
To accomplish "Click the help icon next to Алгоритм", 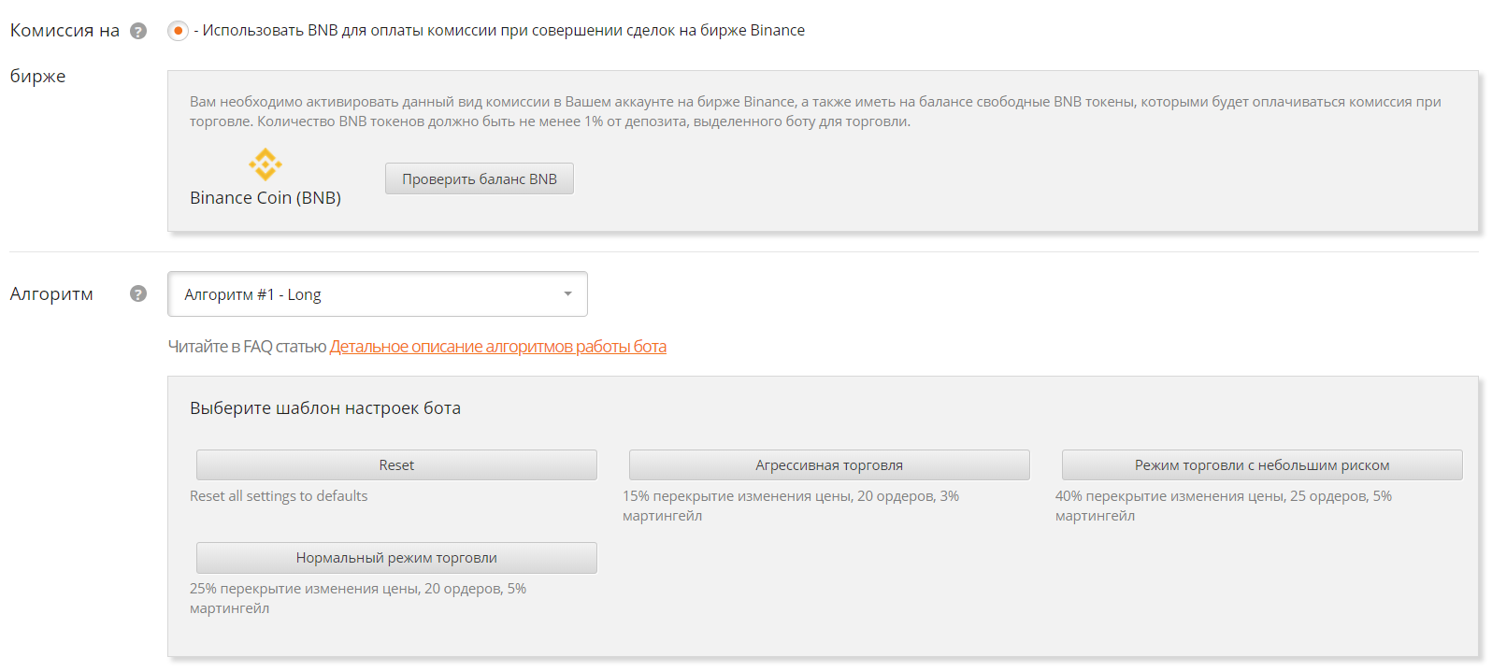I will pos(138,293).
